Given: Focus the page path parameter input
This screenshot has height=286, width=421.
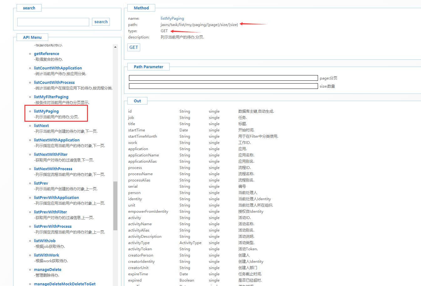Looking at the screenshot, I should 223,78.
